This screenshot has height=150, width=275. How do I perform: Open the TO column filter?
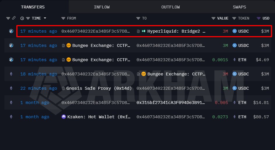coord(138,18)
